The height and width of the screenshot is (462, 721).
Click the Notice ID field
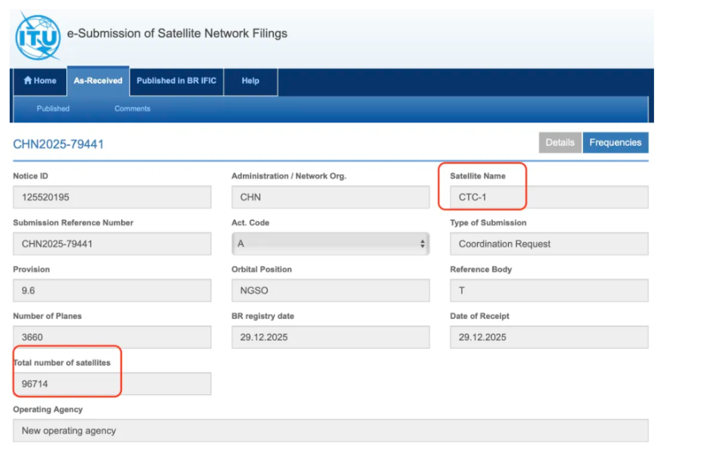click(112, 197)
